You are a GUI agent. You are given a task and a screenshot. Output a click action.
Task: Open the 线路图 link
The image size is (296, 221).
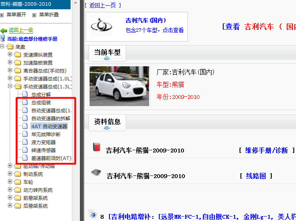[256, 176]
